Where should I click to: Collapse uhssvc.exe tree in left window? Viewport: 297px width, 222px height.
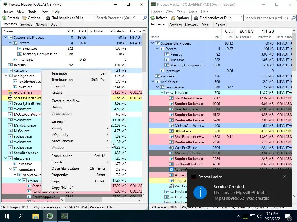click(x=6, y=158)
